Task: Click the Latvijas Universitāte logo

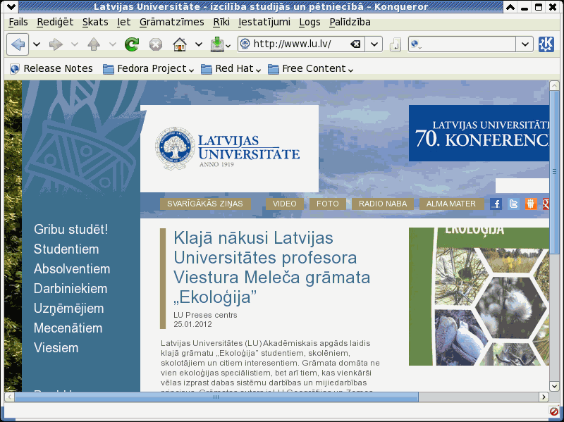Action: (x=228, y=148)
